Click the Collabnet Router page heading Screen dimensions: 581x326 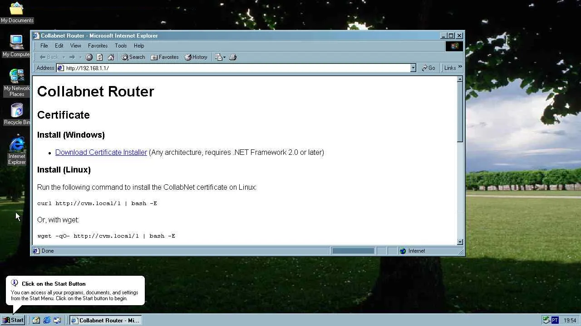point(96,91)
